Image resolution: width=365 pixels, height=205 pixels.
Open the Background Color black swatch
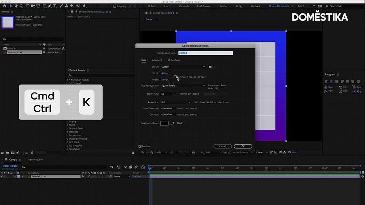click(x=164, y=123)
